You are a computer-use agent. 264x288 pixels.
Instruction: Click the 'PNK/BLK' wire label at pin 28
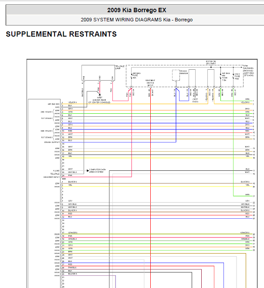(72, 268)
